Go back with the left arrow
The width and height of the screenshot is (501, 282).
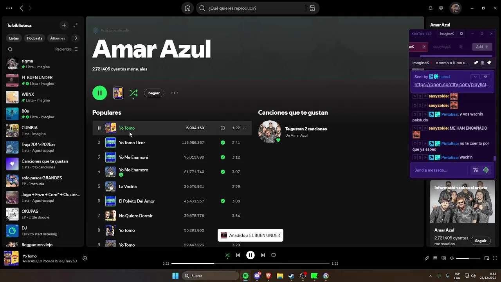[22, 8]
